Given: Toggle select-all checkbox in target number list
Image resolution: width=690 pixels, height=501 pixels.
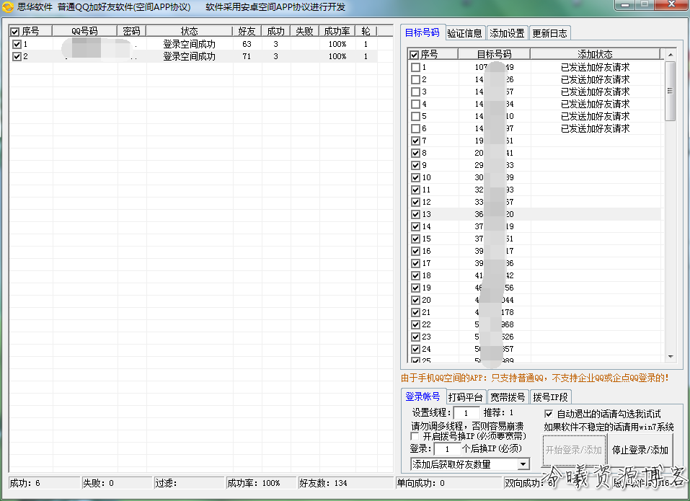Looking at the screenshot, I should pyautogui.click(x=414, y=55).
